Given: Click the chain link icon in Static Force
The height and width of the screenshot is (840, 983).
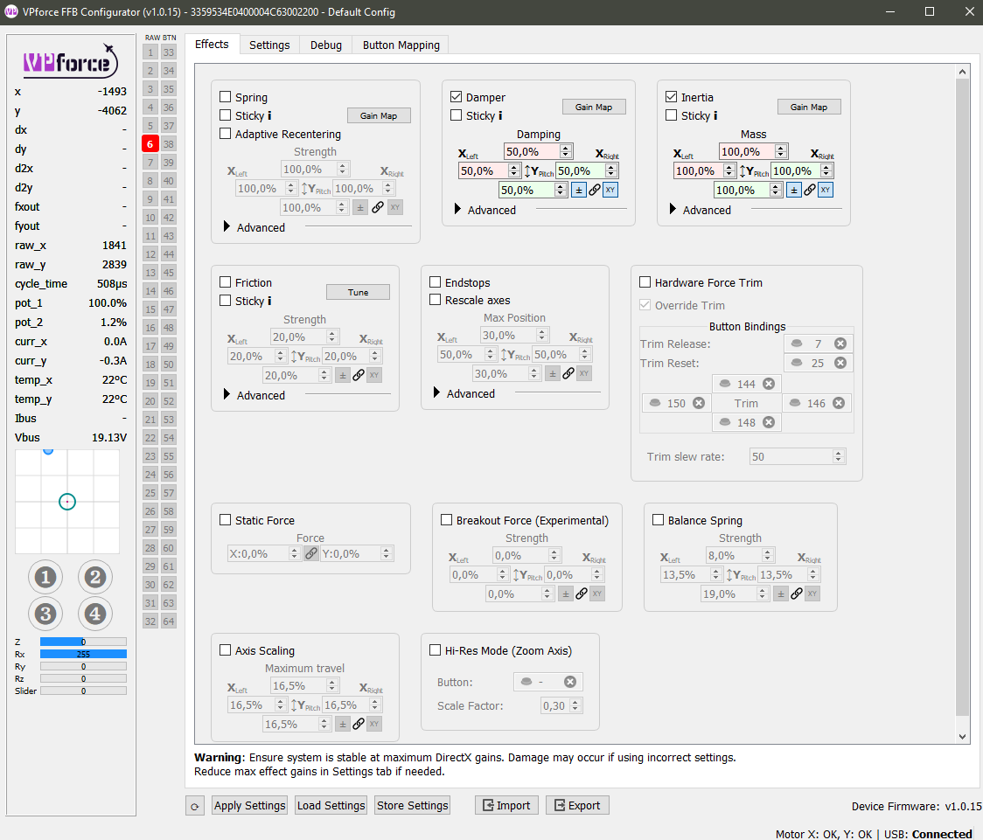Looking at the screenshot, I should click(x=310, y=552).
